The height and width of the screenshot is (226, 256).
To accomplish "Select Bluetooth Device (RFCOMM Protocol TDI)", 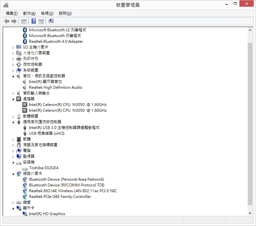I will [67, 185].
